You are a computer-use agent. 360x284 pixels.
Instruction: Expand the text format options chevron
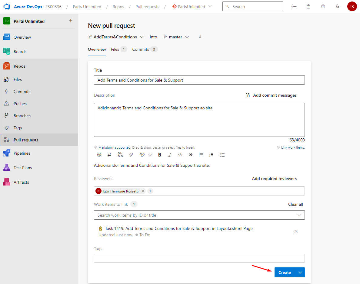coord(150,155)
